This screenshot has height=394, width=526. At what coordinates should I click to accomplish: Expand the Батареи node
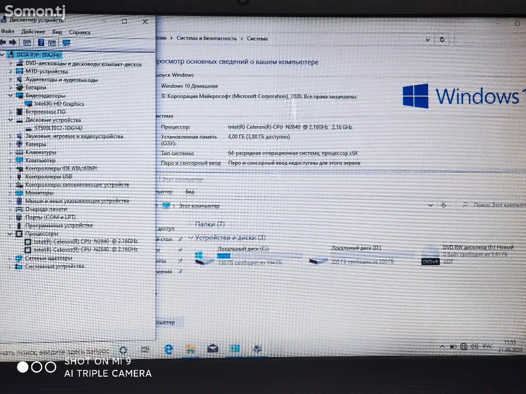click(11, 87)
